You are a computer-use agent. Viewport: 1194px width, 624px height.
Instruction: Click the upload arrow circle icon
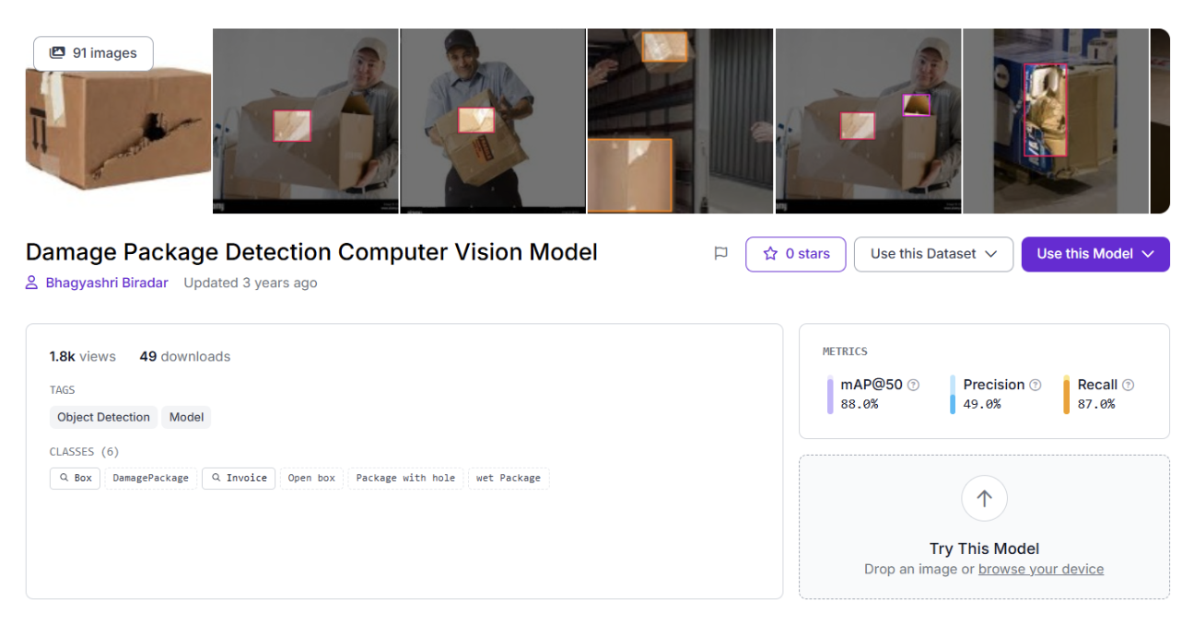click(x=984, y=499)
